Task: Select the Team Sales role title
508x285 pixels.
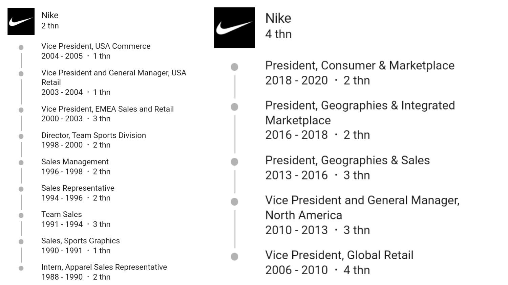Action: (x=62, y=214)
